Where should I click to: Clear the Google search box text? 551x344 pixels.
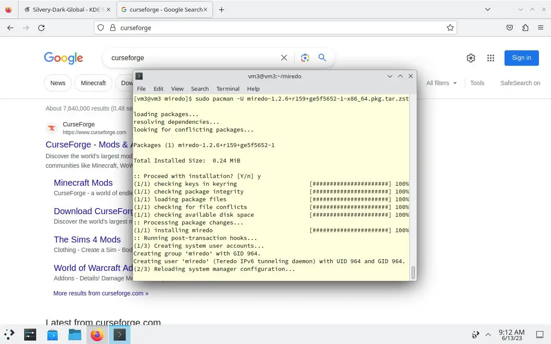pyautogui.click(x=284, y=58)
